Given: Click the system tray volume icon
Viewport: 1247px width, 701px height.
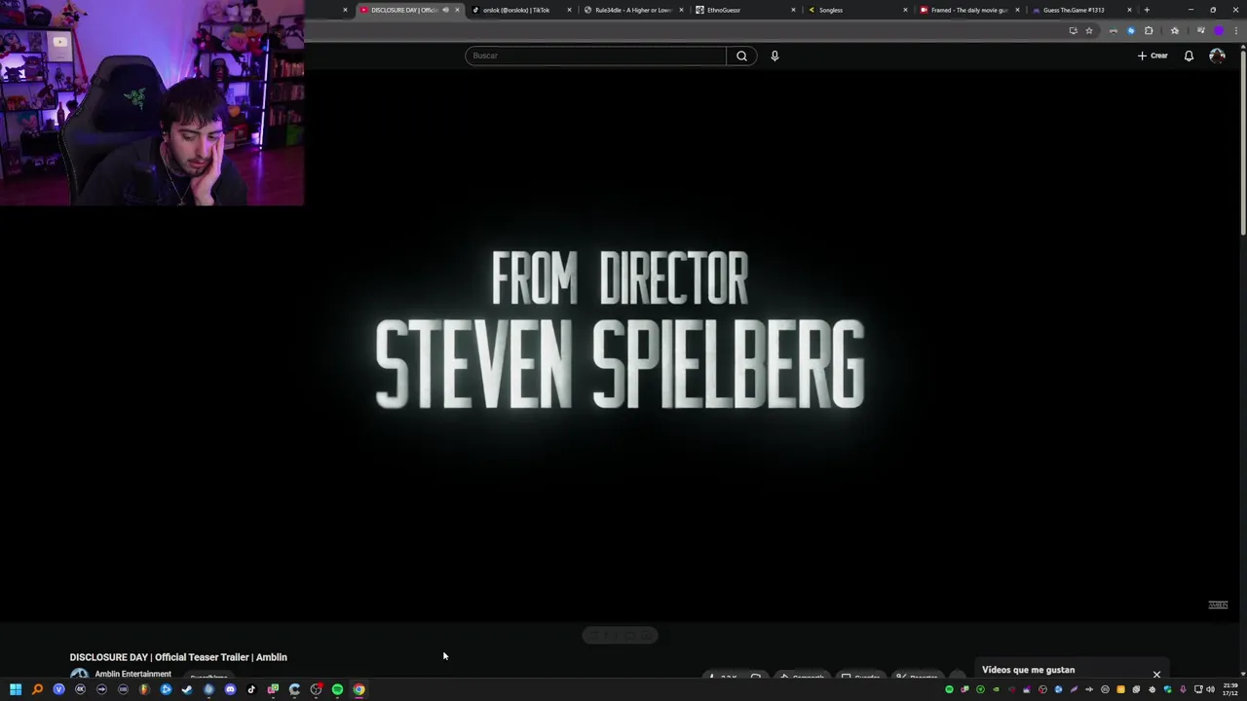Looking at the screenshot, I should coord(1210,689).
